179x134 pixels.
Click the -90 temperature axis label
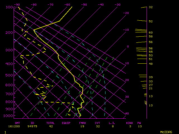tap(17, 4)
